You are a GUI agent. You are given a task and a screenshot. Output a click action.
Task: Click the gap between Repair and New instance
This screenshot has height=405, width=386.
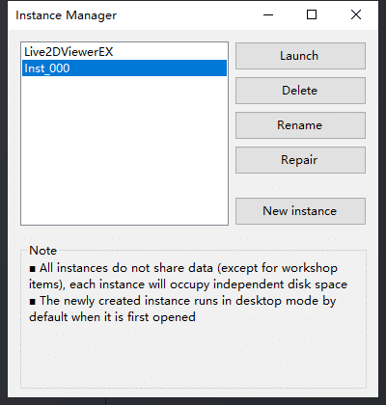click(300, 185)
